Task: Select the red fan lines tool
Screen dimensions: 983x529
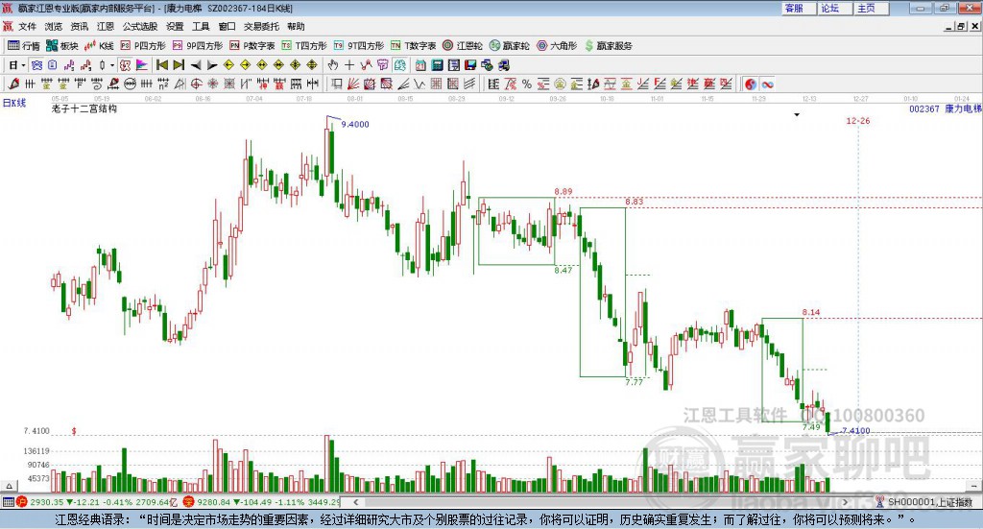Action: click(353, 84)
